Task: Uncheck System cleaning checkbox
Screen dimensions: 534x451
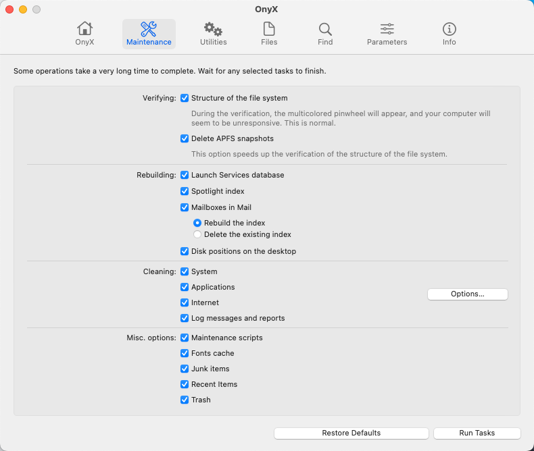Action: pos(185,271)
